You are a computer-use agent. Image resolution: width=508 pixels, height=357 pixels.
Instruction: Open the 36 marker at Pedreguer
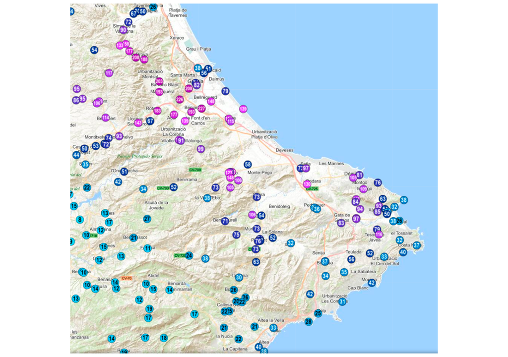[317, 209]
